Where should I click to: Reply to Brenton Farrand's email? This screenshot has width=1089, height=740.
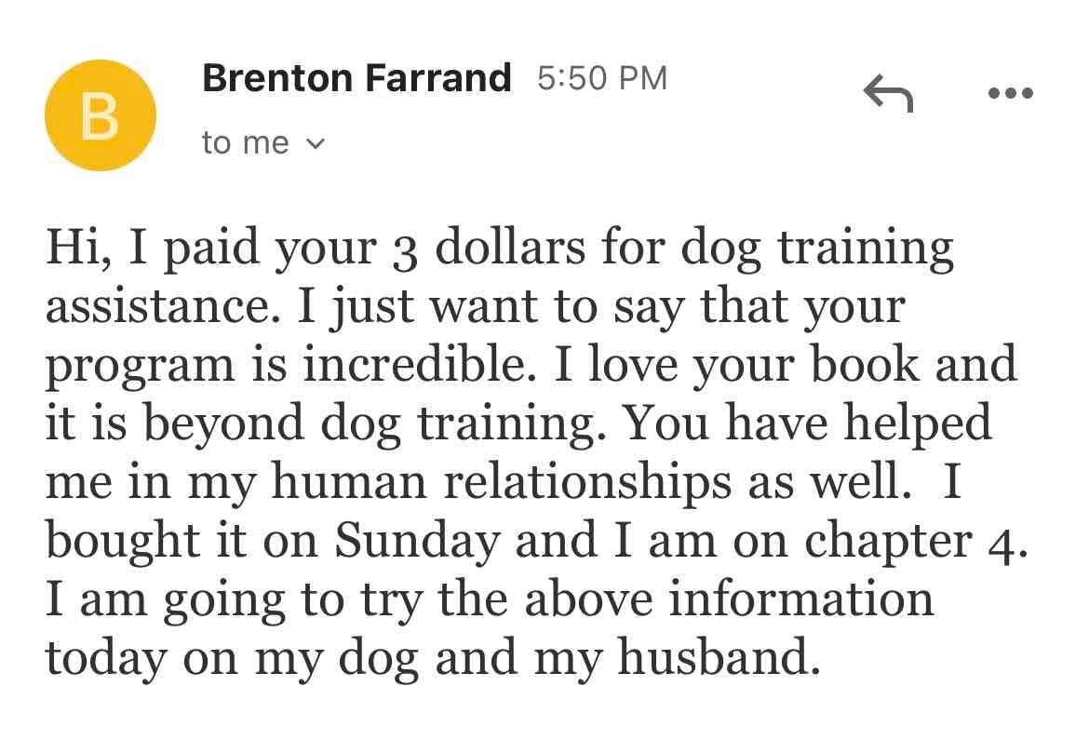tap(888, 93)
